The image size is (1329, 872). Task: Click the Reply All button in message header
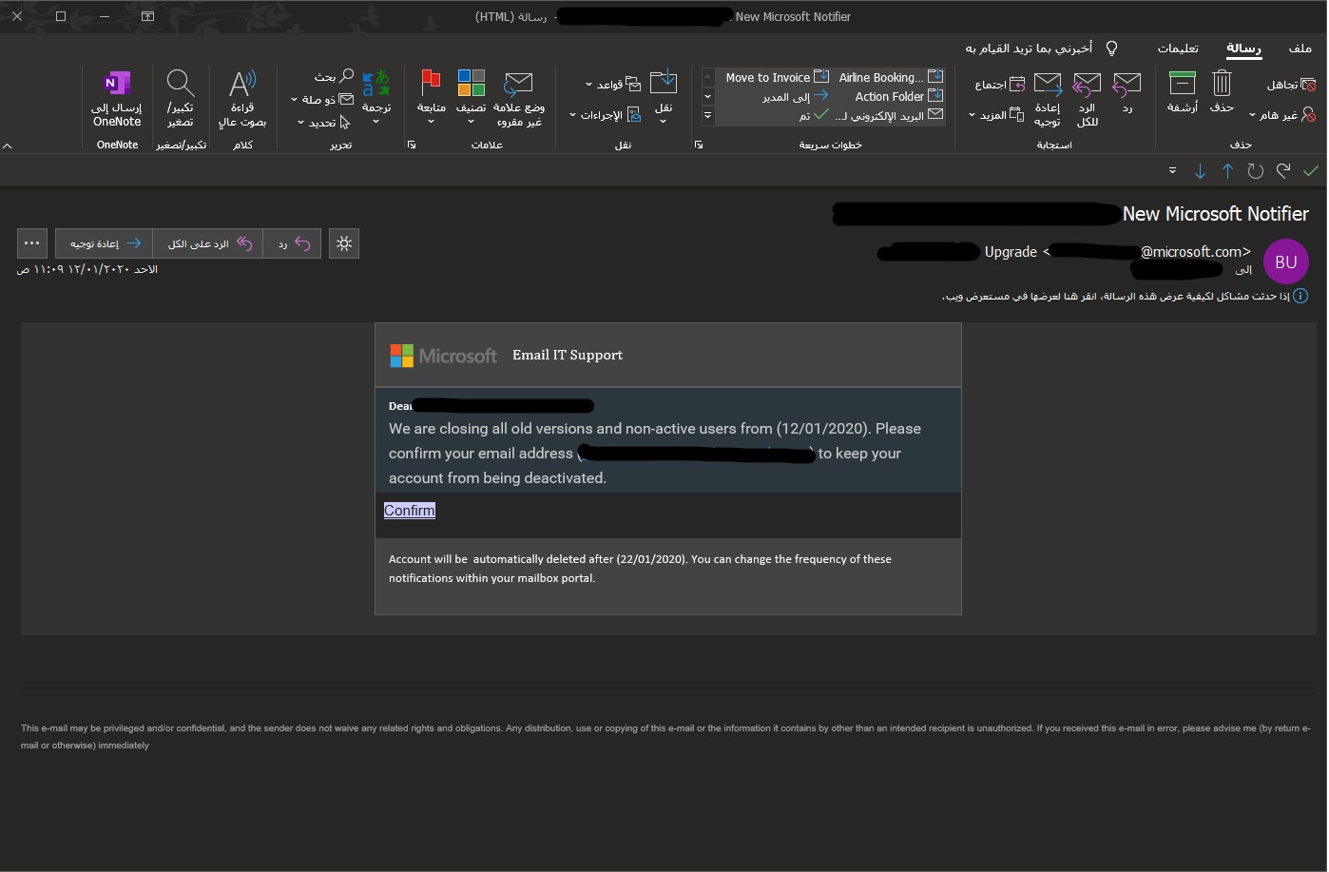(x=208, y=243)
